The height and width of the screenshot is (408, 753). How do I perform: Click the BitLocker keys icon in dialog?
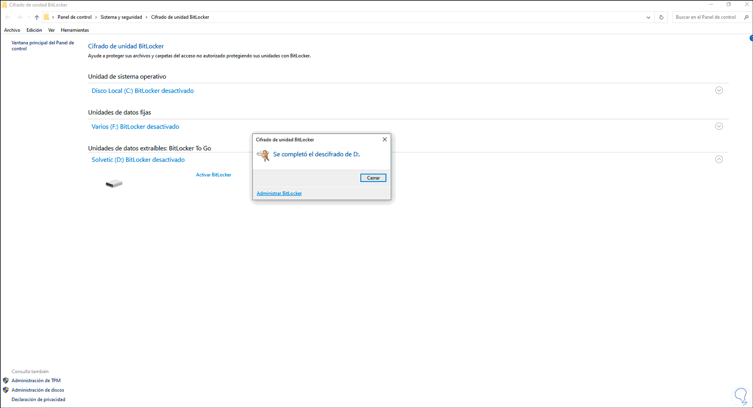point(264,155)
